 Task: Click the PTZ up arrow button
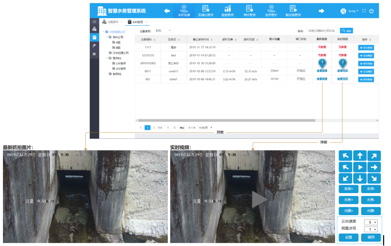(360, 156)
